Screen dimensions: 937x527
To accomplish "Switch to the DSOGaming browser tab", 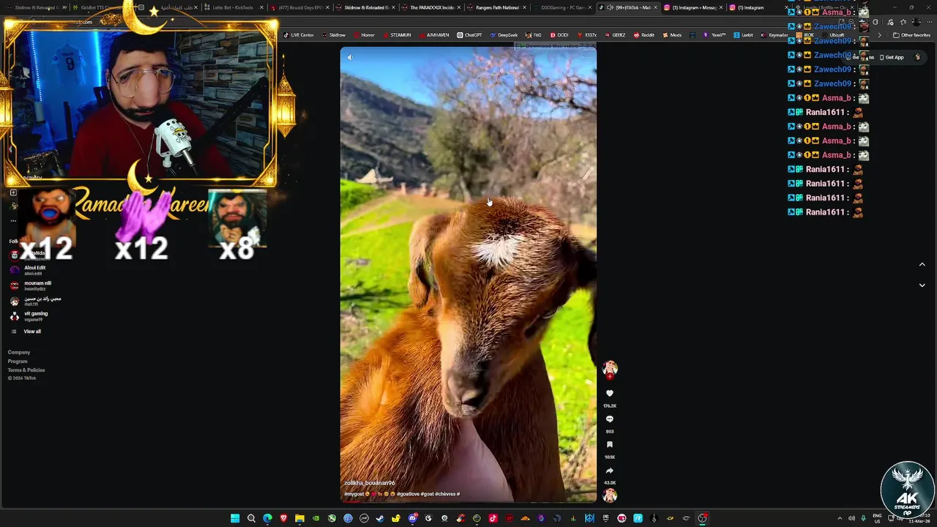I will pyautogui.click(x=562, y=7).
